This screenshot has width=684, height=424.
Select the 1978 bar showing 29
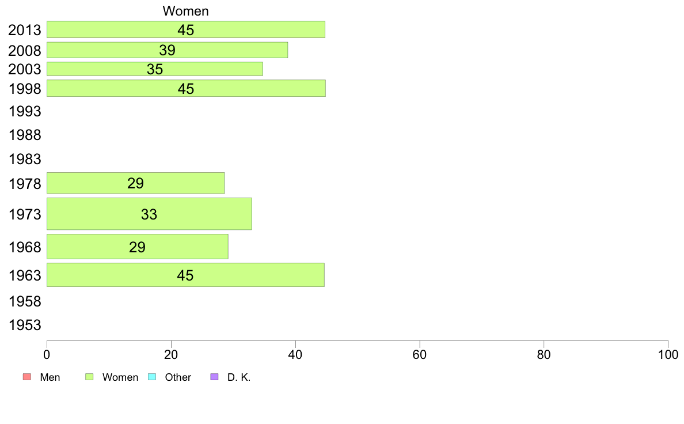(x=136, y=183)
